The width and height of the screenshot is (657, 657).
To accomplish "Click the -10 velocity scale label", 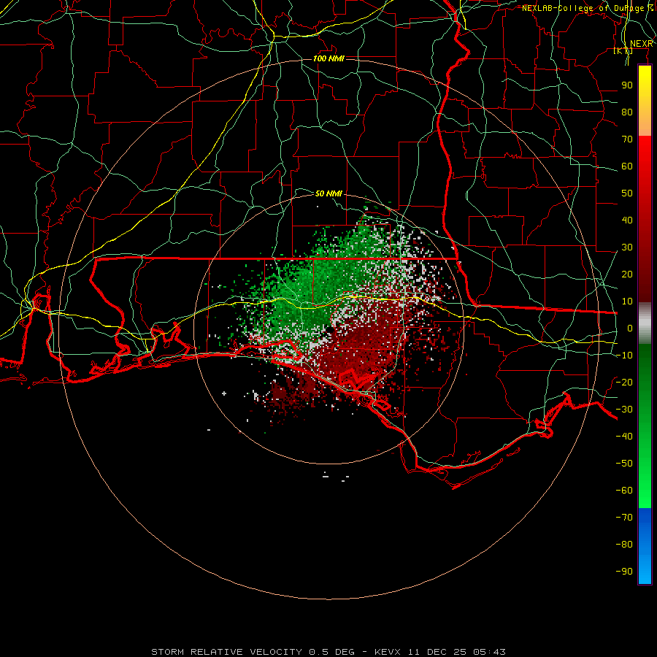I will 624,356.
